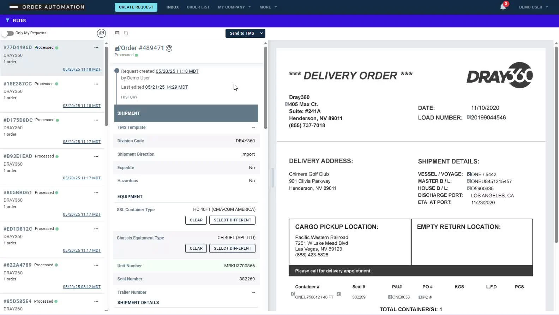Open the three-dot menu for request #77D4496D

pyautogui.click(x=96, y=48)
